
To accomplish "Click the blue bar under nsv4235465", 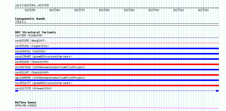I will click(x=117, y=59).
